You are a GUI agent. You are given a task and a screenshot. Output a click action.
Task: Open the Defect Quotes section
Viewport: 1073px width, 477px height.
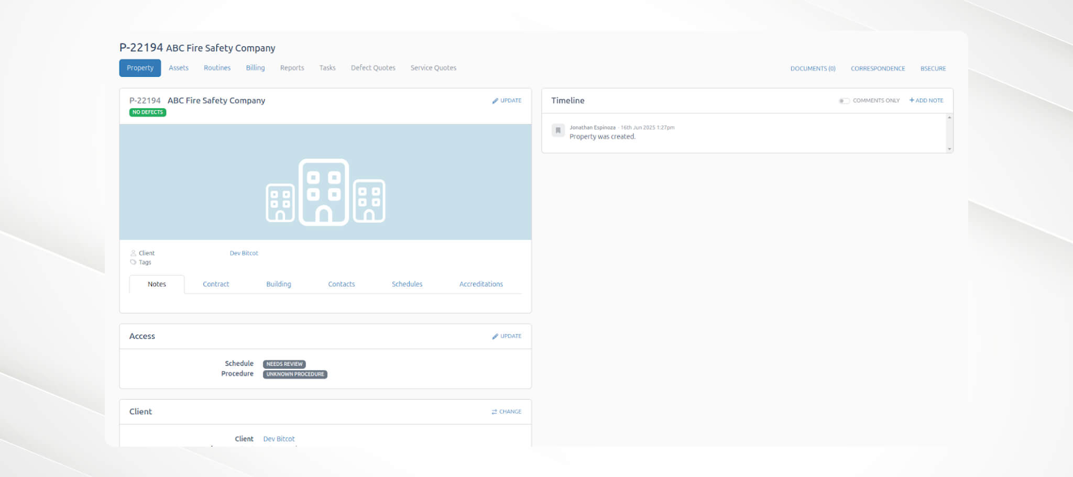(x=373, y=68)
